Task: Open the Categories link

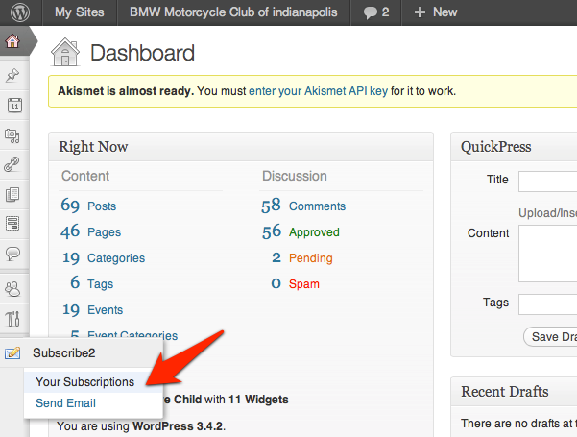Action: point(116,258)
